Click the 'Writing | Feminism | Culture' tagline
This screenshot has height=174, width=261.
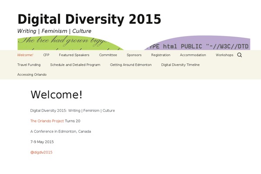coord(54,31)
